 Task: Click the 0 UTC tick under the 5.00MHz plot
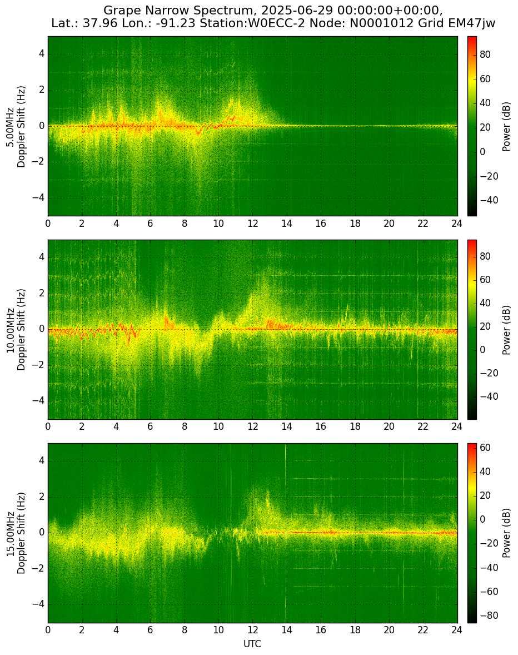pyautogui.click(x=48, y=224)
